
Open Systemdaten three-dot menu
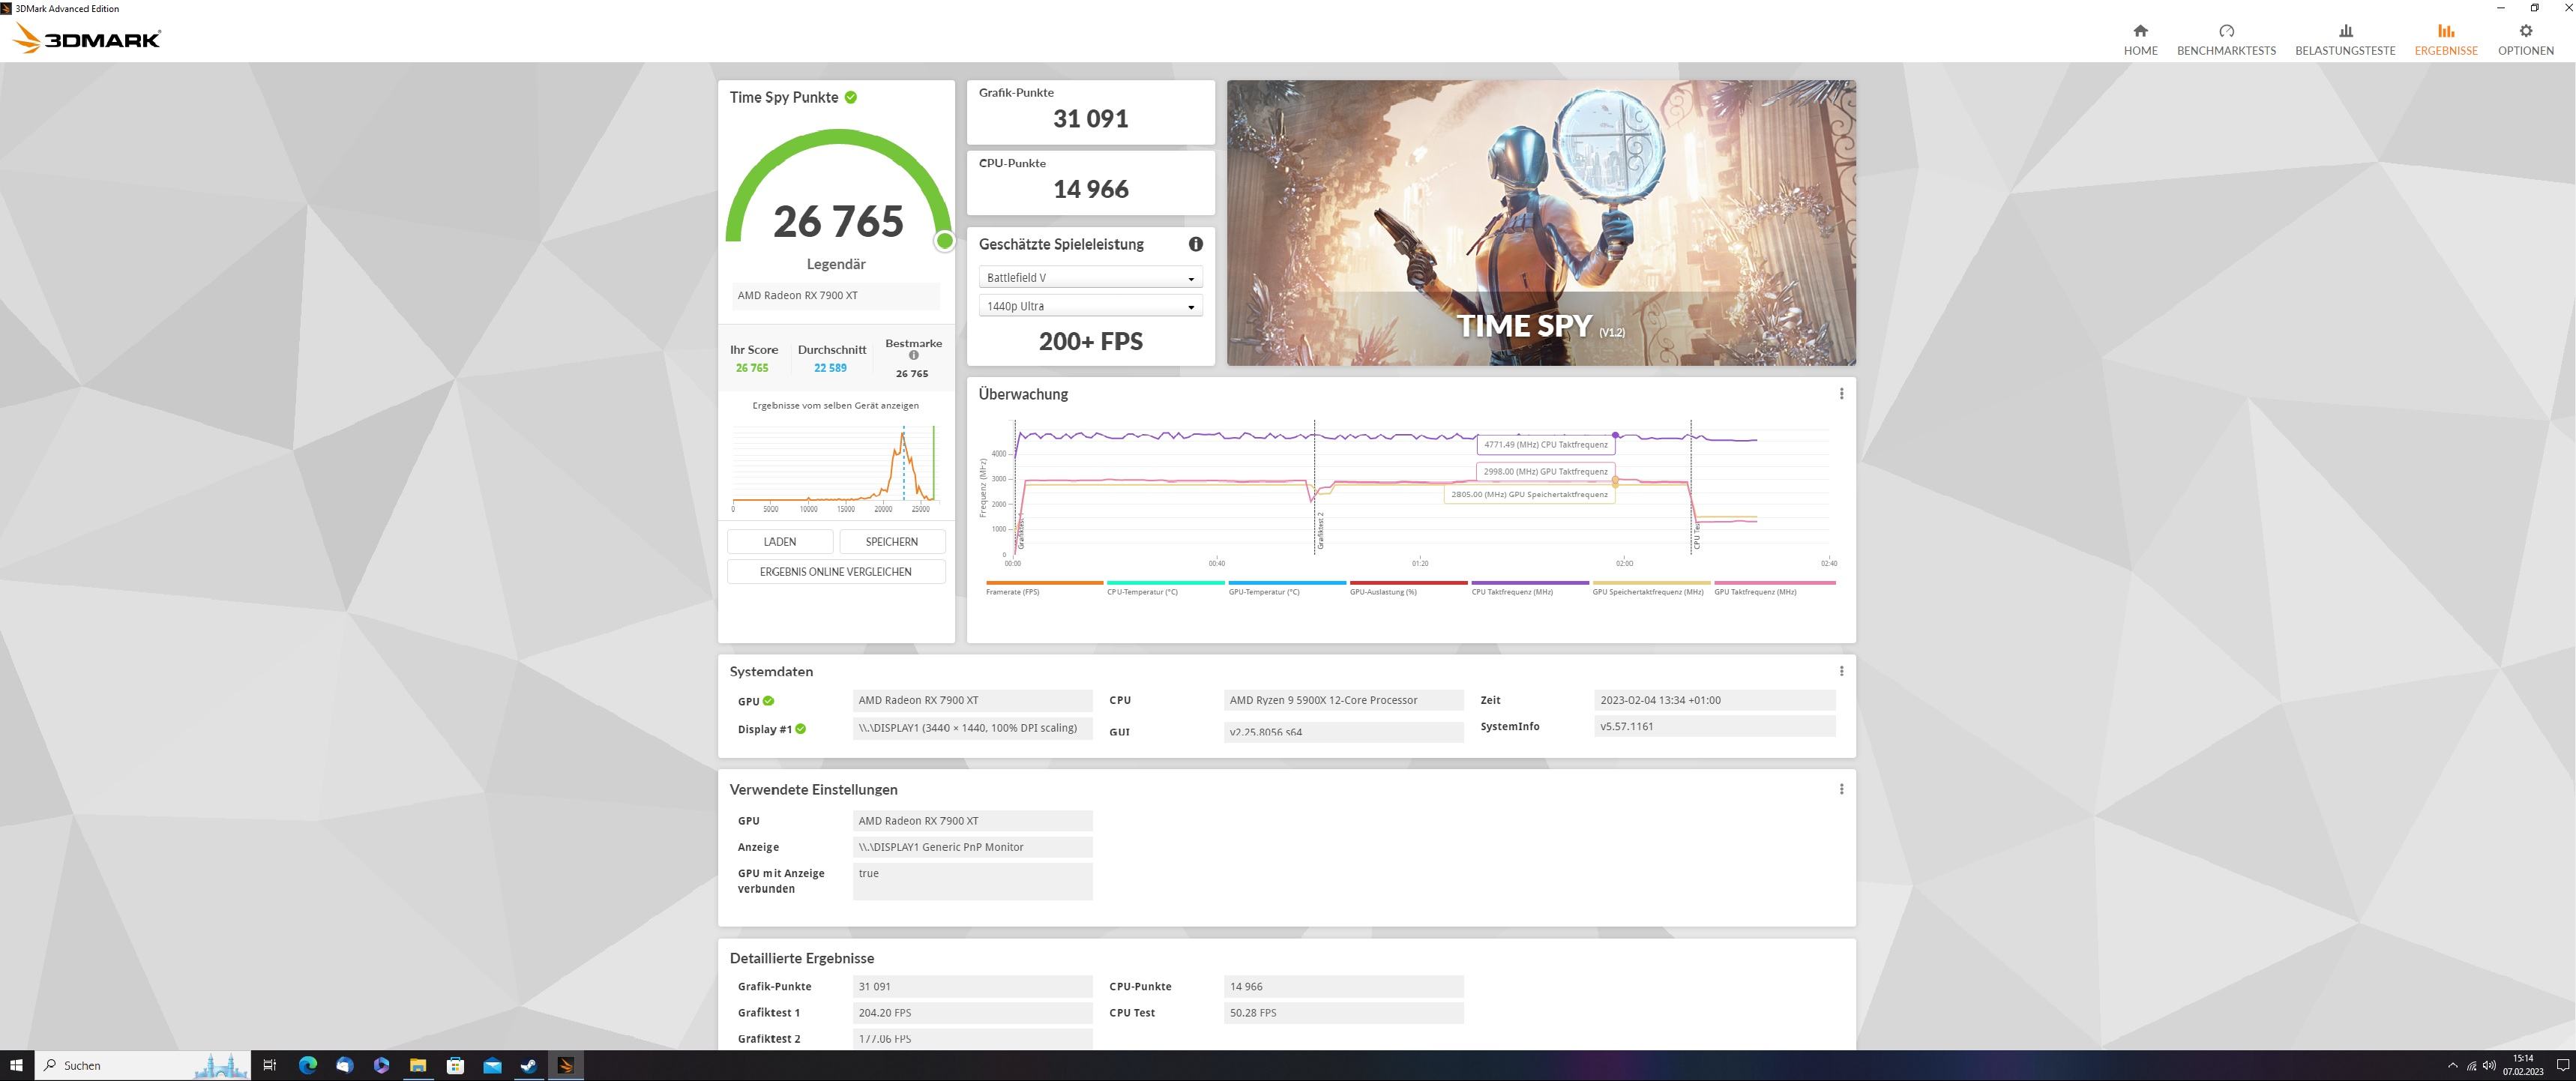click(1841, 671)
